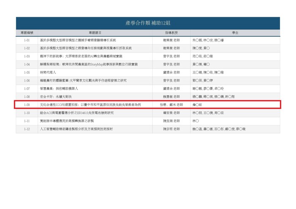The height and width of the screenshot is (209, 296).
Task: Select project number 1-01 cell
Action: pos(27,40)
